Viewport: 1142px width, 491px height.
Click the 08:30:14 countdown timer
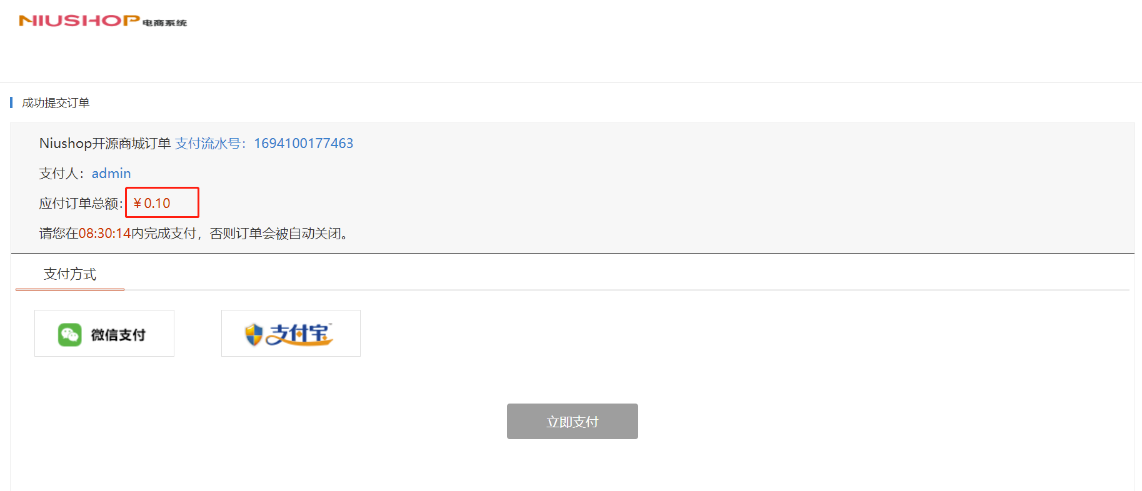pyautogui.click(x=104, y=234)
